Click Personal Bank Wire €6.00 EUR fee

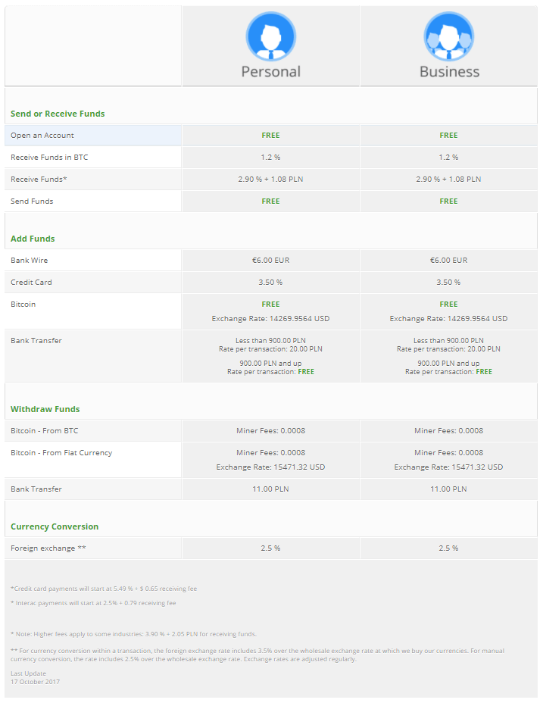click(x=270, y=261)
